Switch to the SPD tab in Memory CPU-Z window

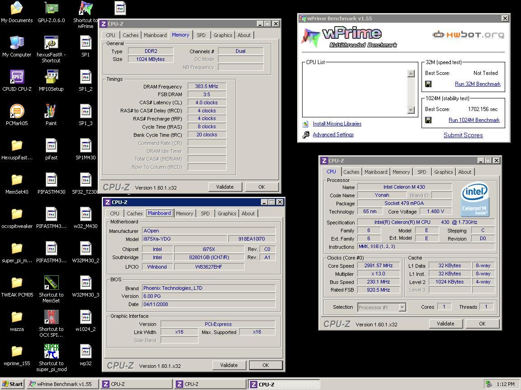(201, 35)
